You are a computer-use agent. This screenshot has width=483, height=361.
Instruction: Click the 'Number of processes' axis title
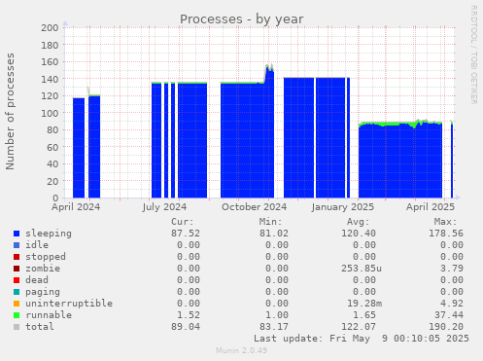click(10, 111)
